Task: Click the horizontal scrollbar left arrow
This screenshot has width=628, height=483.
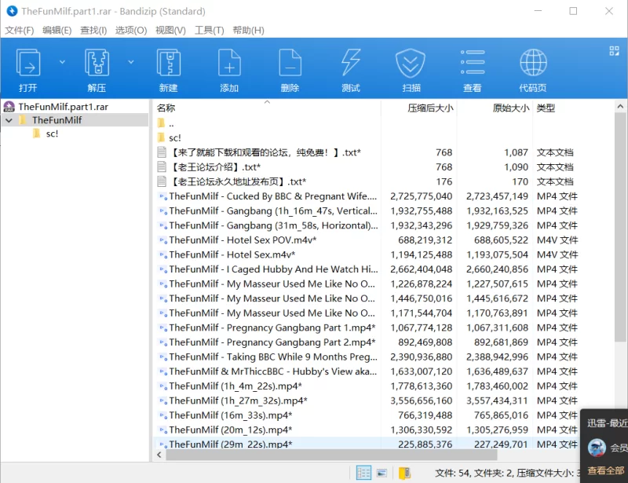Action: tap(159, 455)
